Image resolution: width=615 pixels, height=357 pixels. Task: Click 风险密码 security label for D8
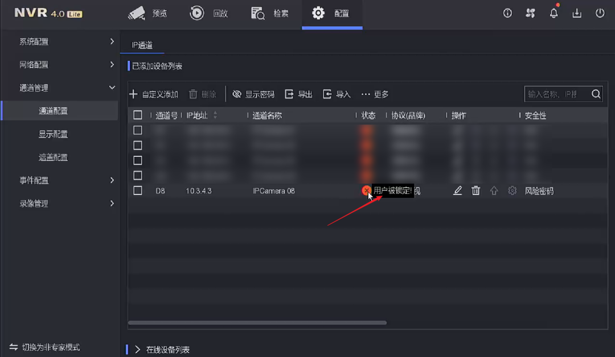point(539,191)
